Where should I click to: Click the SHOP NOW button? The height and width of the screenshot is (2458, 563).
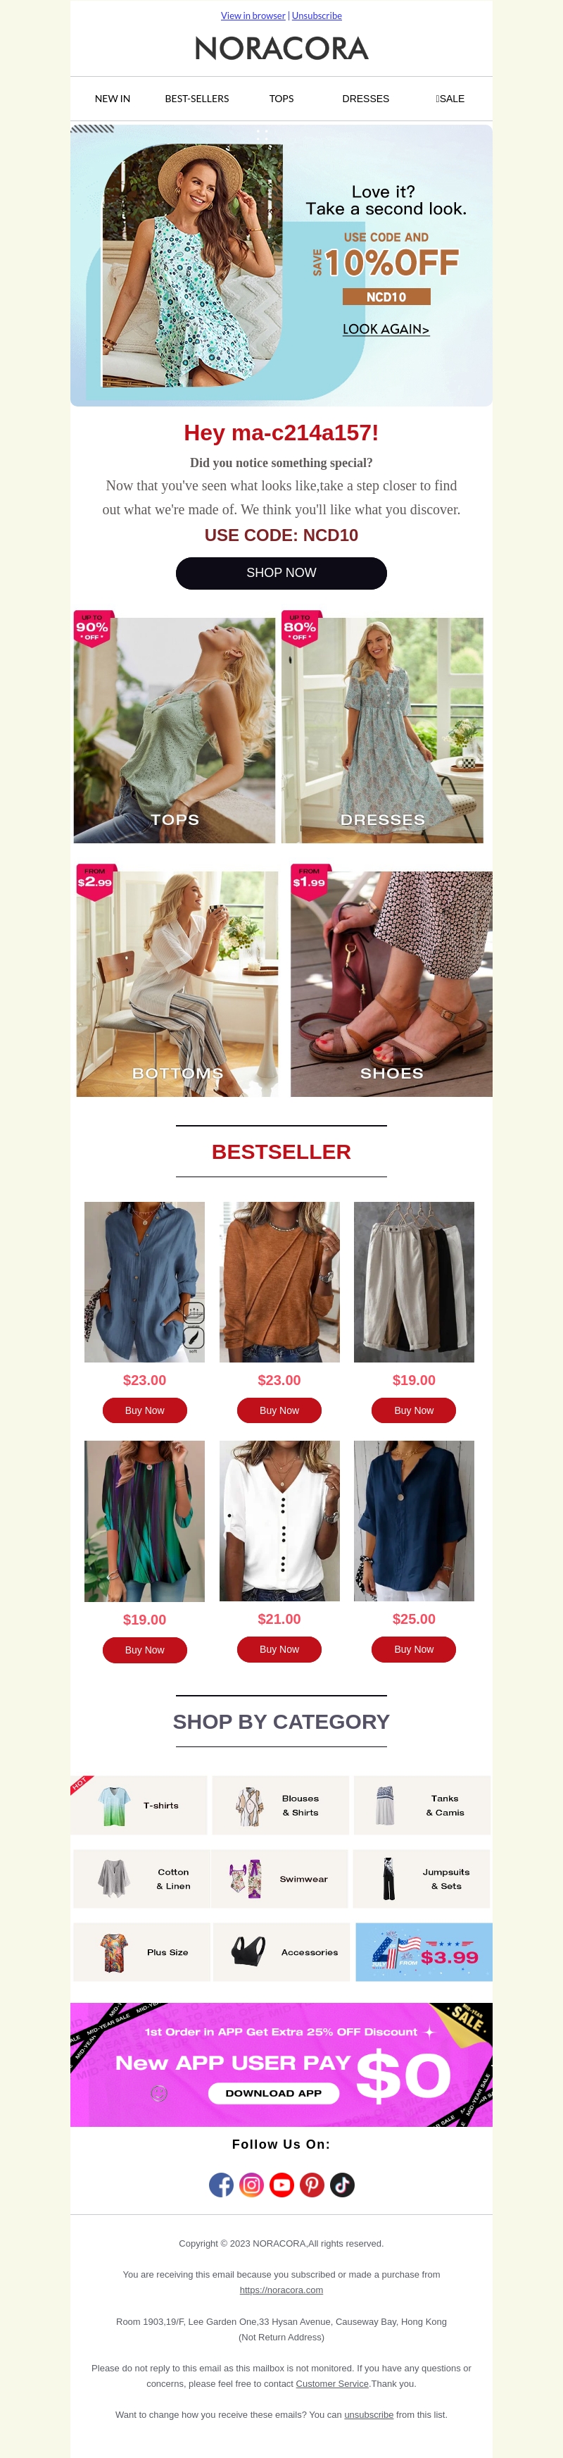pos(281,573)
